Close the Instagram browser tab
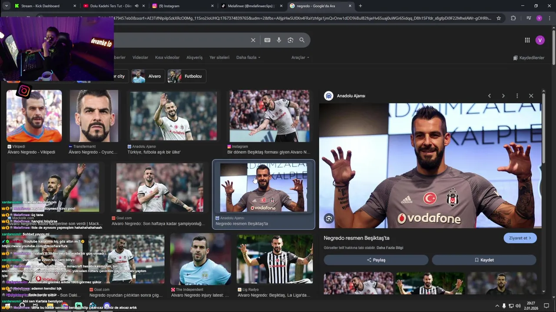Screen dimensions: 556x312 click(x=212, y=6)
